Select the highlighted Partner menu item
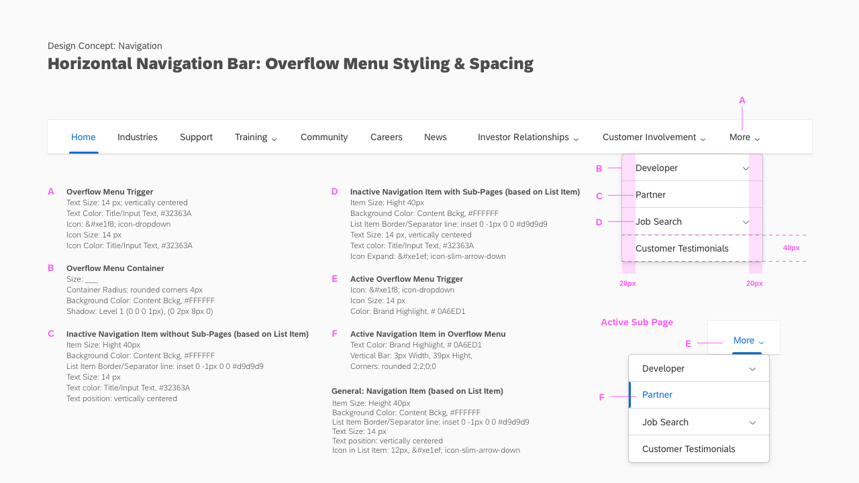The height and width of the screenshot is (483, 859). 657,394
